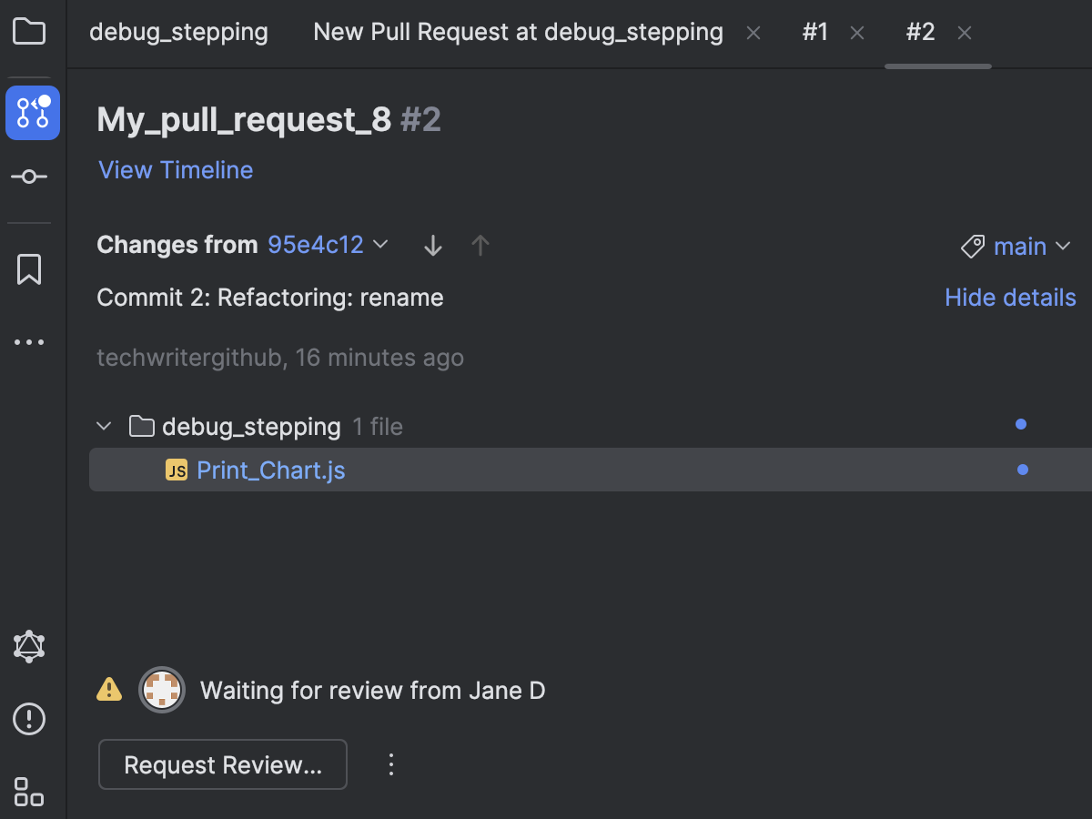
Task: Open the Bookmarks tool window
Action: 30,268
